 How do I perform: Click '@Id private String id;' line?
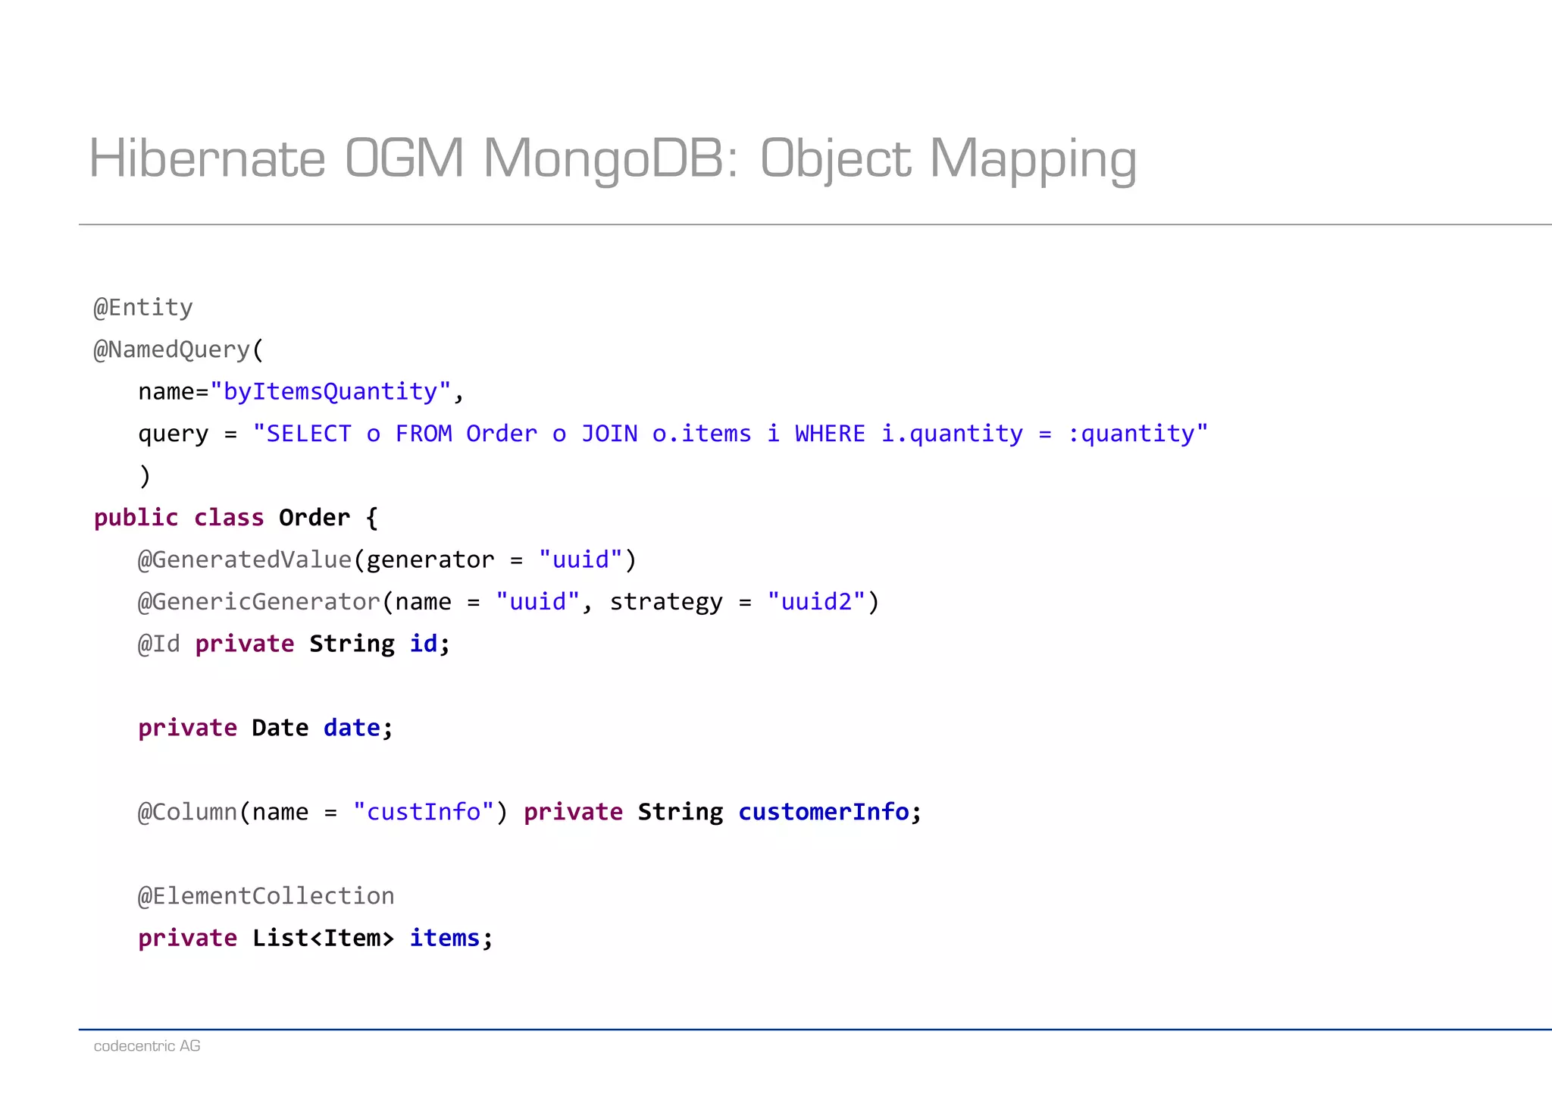point(294,644)
